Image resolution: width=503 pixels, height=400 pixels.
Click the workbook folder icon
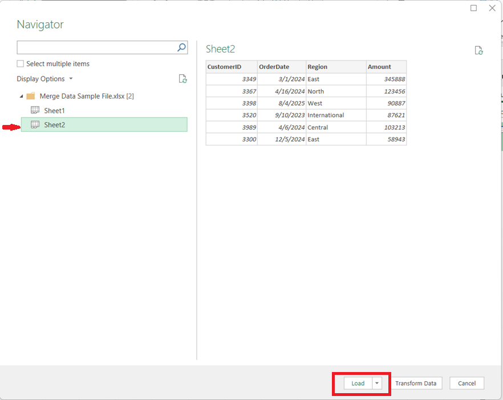point(31,96)
